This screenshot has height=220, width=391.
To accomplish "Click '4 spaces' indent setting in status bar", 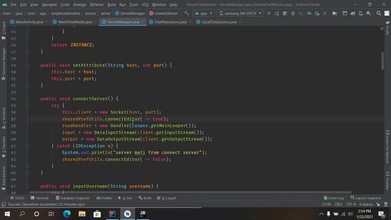I will (x=366, y=204).
